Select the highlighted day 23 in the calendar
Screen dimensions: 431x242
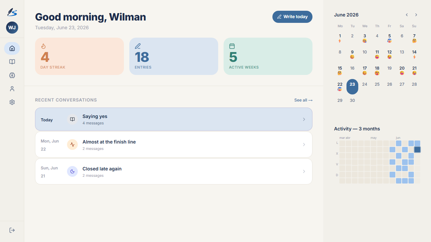coord(352,87)
